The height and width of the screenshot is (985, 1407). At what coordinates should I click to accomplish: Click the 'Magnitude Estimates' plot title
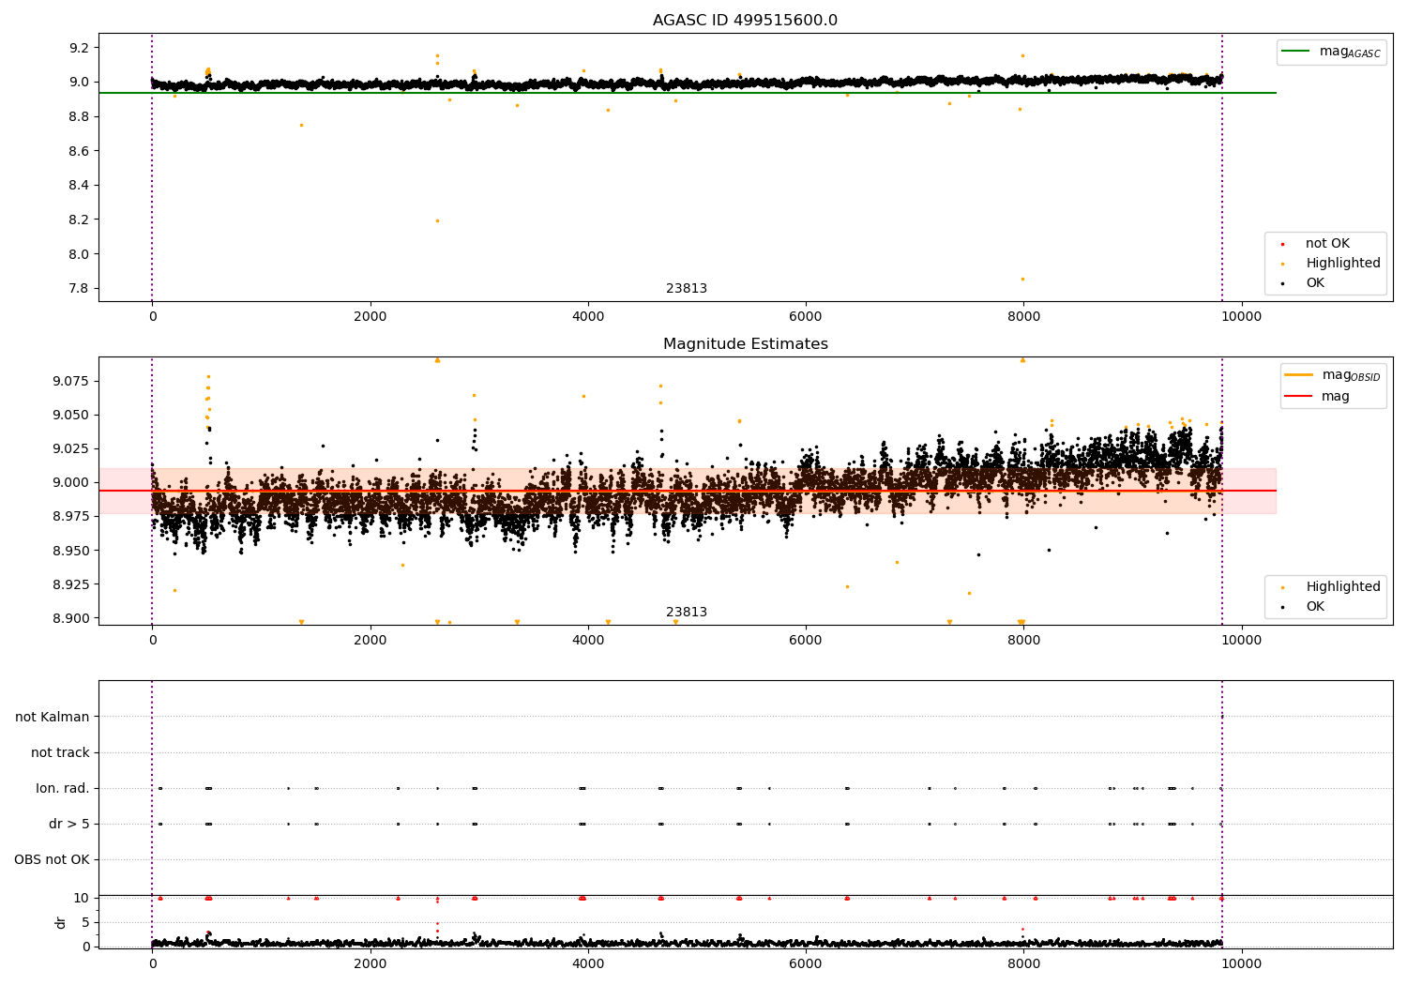pos(745,344)
